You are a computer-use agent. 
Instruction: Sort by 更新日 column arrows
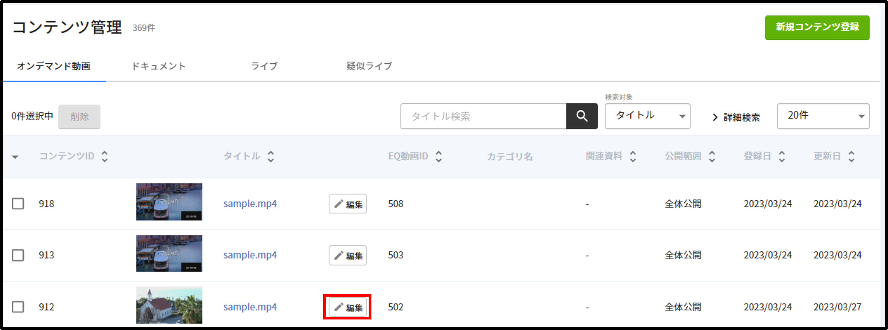(x=852, y=157)
